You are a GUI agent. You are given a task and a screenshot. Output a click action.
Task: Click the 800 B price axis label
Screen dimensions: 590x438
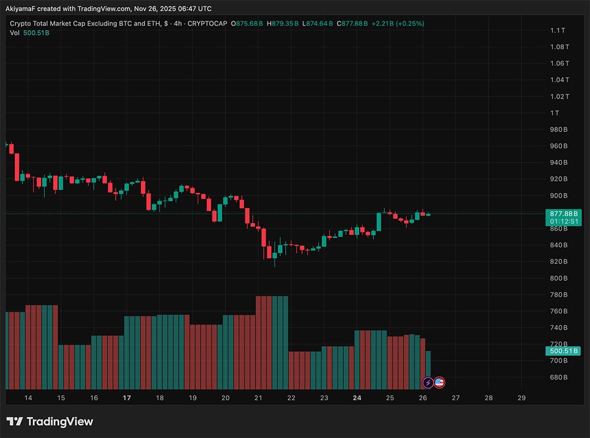[558, 278]
